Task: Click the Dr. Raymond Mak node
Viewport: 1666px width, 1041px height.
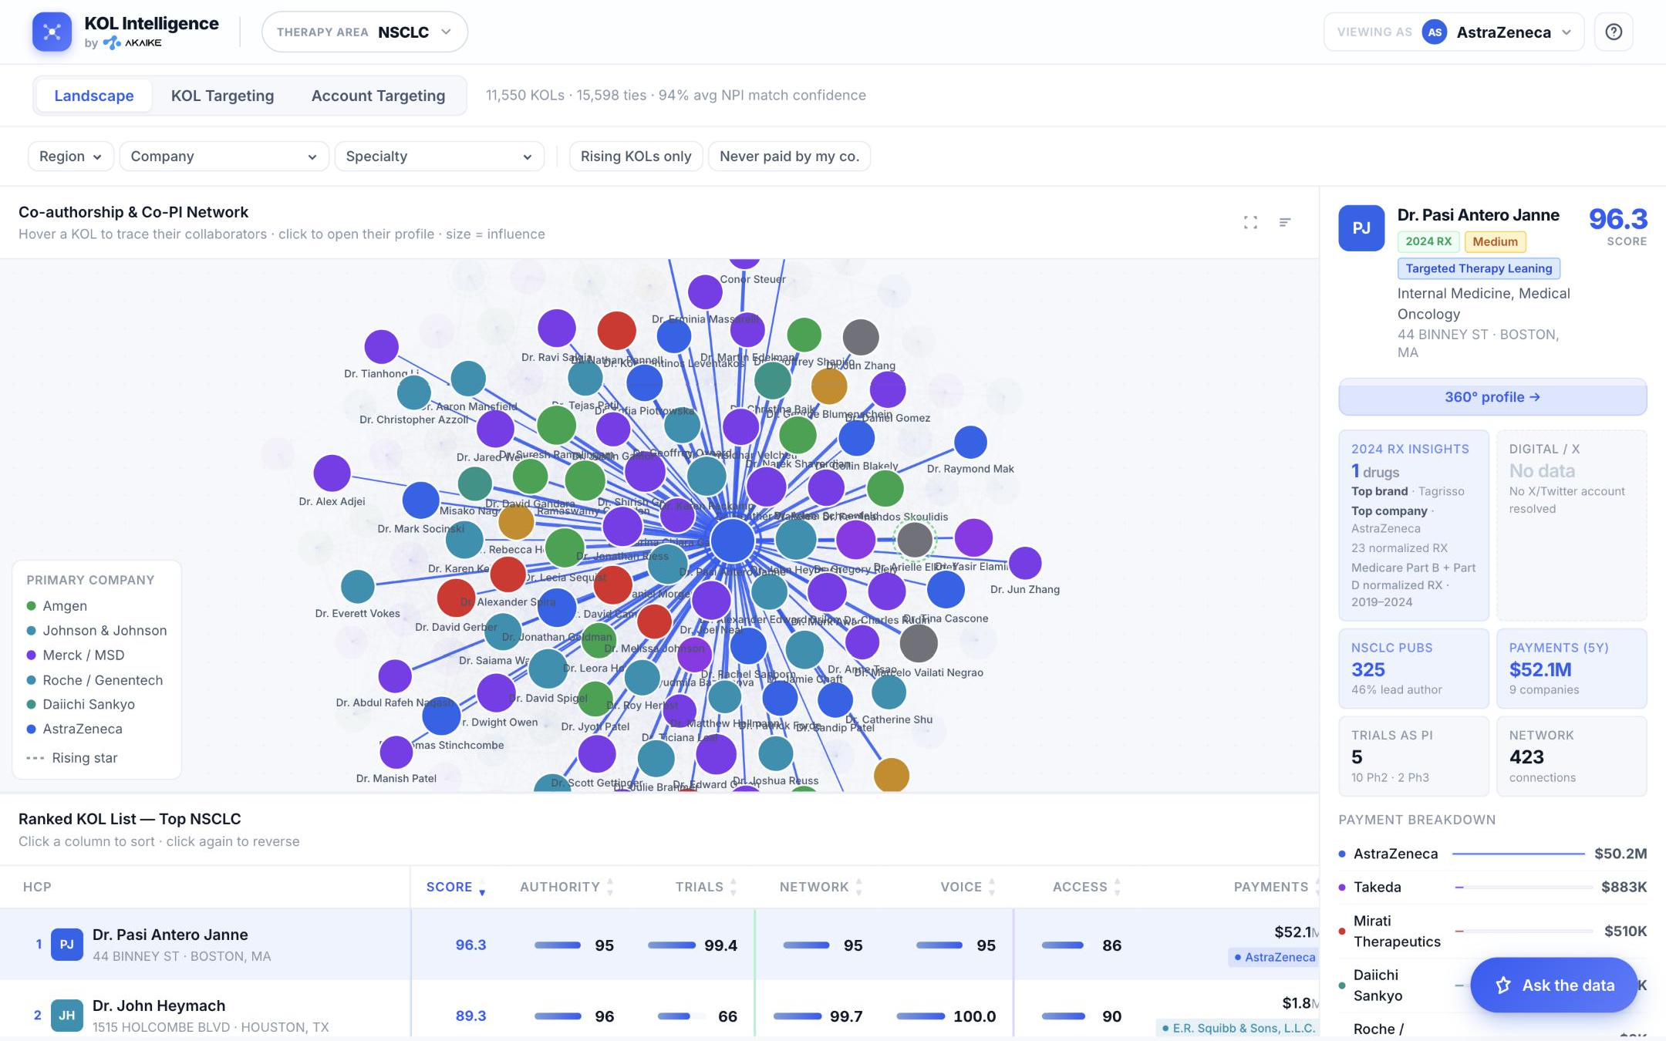Action: pos(970,442)
